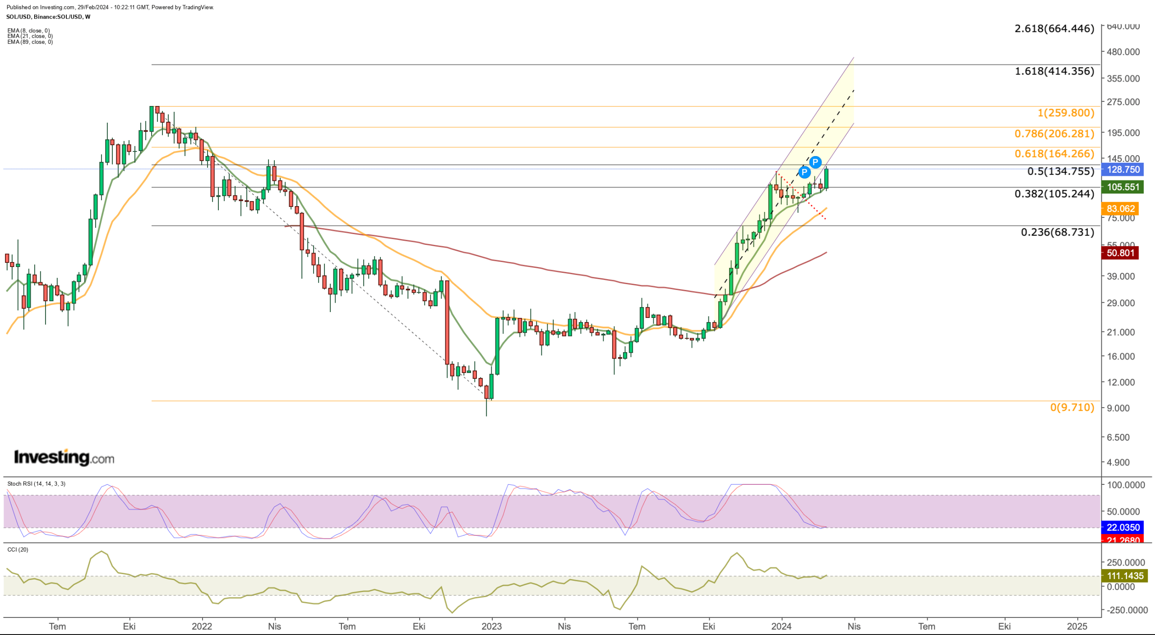Click the EMA (8, close, 0) legend

pos(28,31)
